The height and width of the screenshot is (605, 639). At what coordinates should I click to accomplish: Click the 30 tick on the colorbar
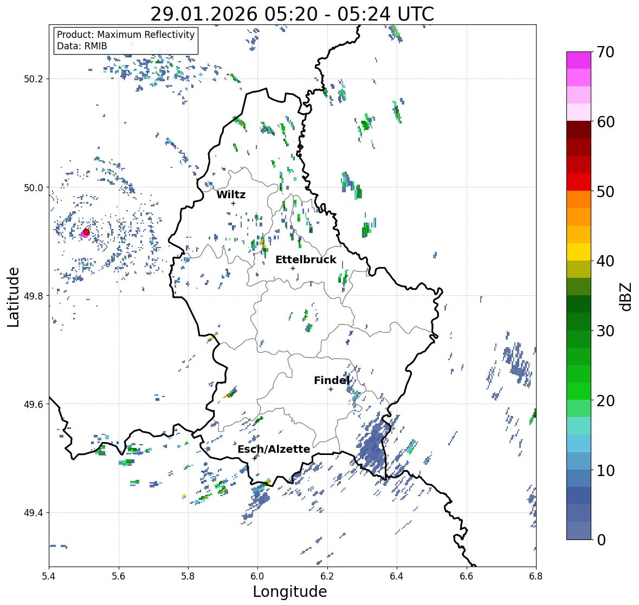(x=605, y=330)
